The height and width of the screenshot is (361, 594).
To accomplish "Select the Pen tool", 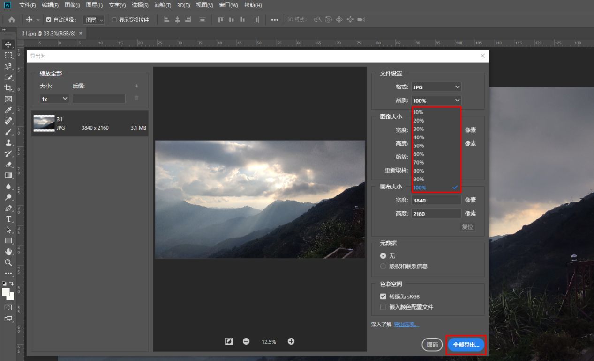I will [8, 208].
